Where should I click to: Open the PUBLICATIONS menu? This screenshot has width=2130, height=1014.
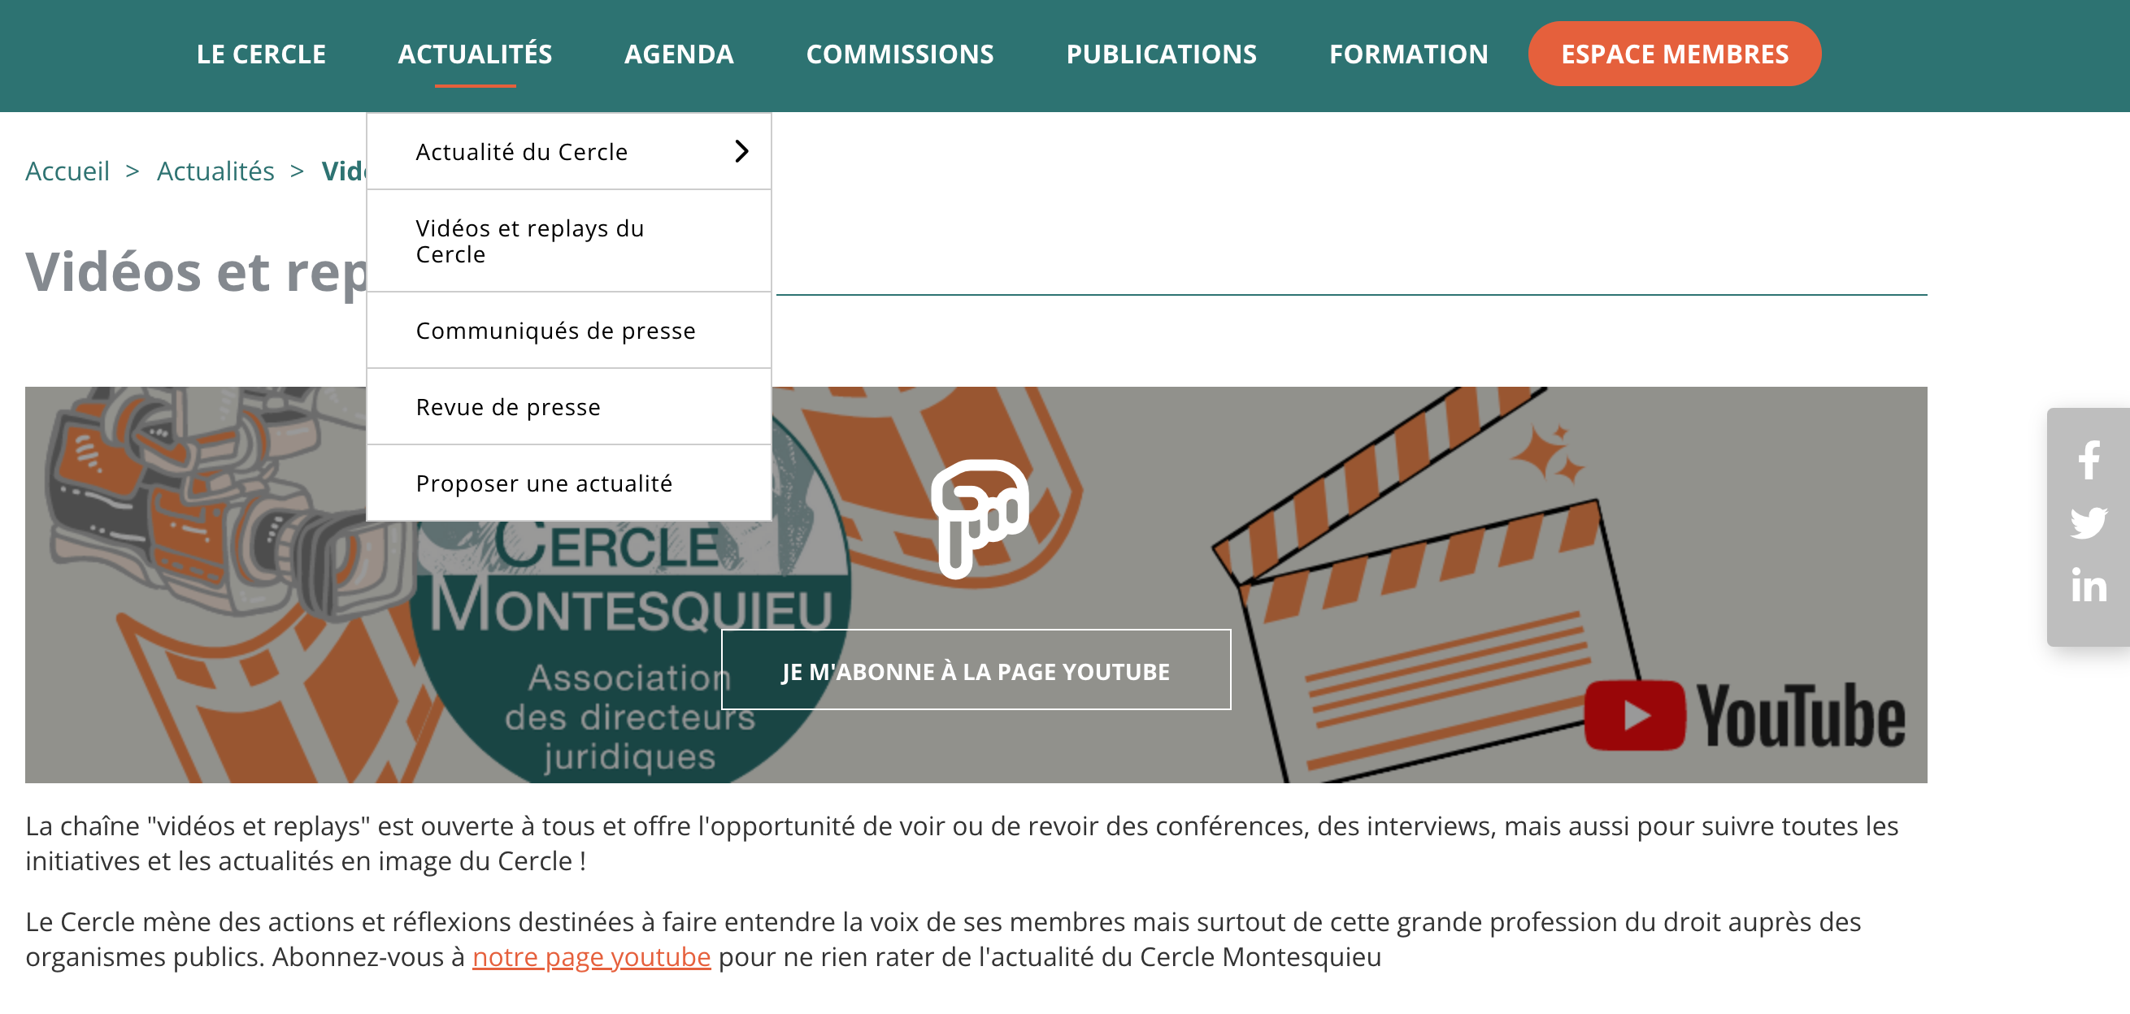coord(1161,54)
